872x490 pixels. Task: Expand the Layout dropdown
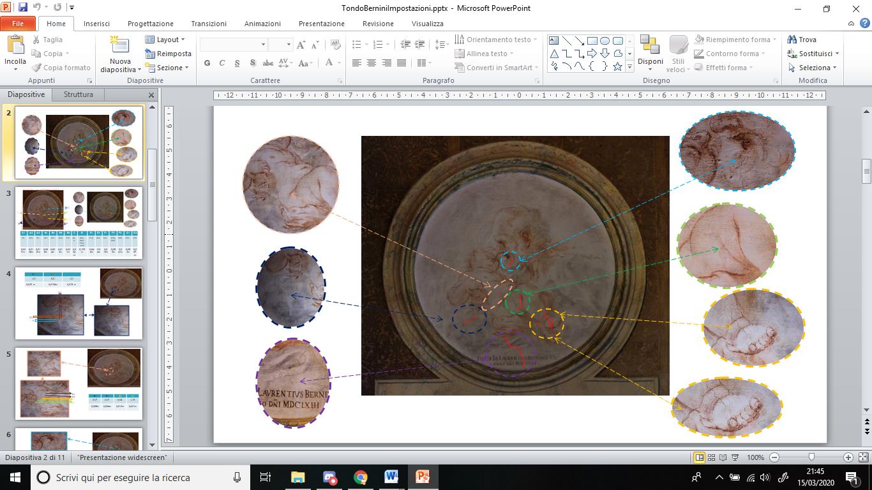pyautogui.click(x=165, y=40)
